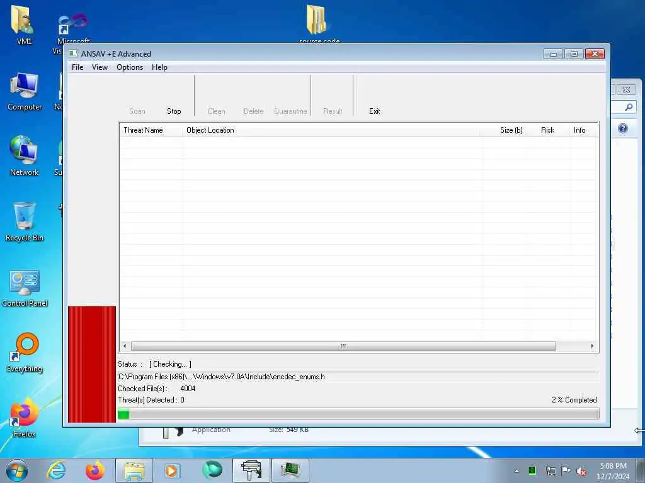Screen dimensions: 645x483
Task: Click the disabled Quarantine toolbar button
Action: [290, 111]
